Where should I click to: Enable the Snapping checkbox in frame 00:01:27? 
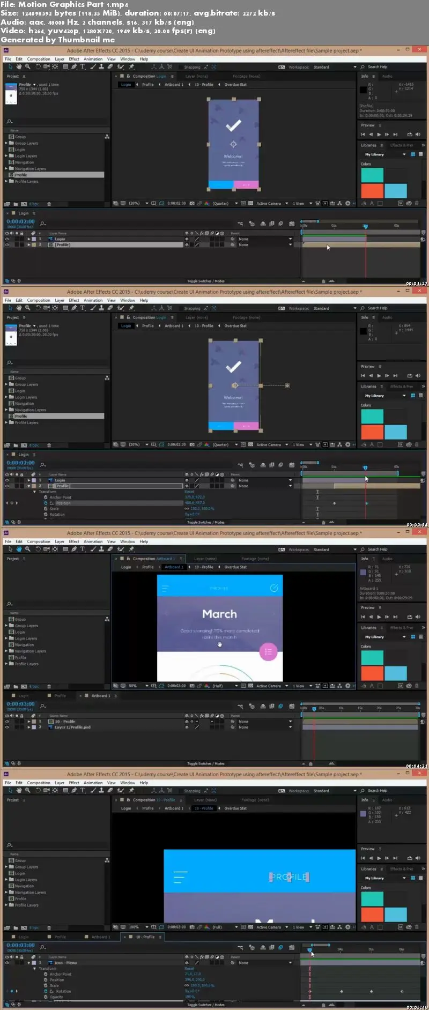click(181, 67)
